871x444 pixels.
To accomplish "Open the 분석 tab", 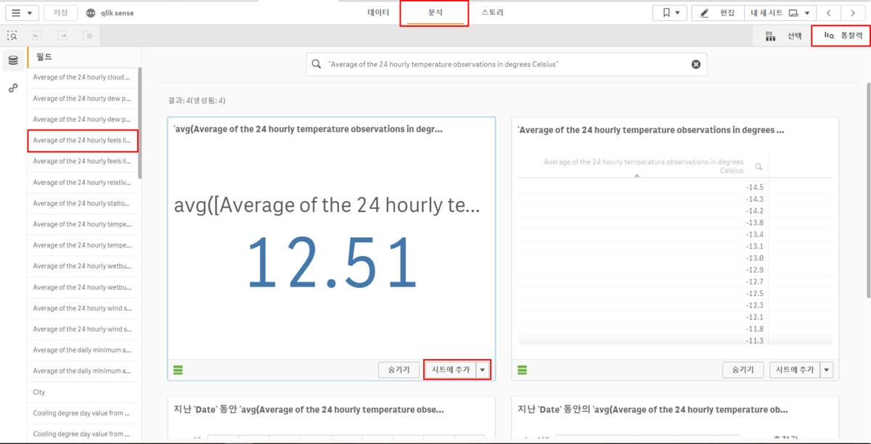I will [435, 13].
